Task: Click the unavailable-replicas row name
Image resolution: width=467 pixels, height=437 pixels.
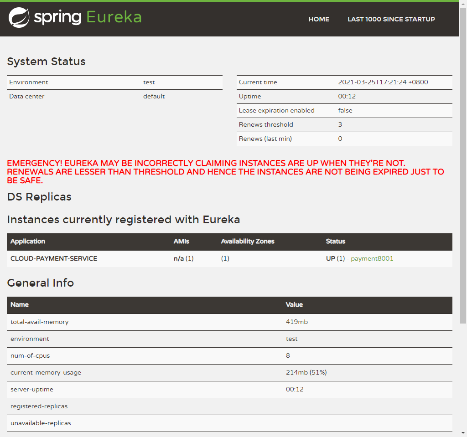Action: point(41,423)
